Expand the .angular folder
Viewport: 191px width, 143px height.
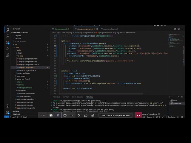pyautogui.click(x=18, y=35)
